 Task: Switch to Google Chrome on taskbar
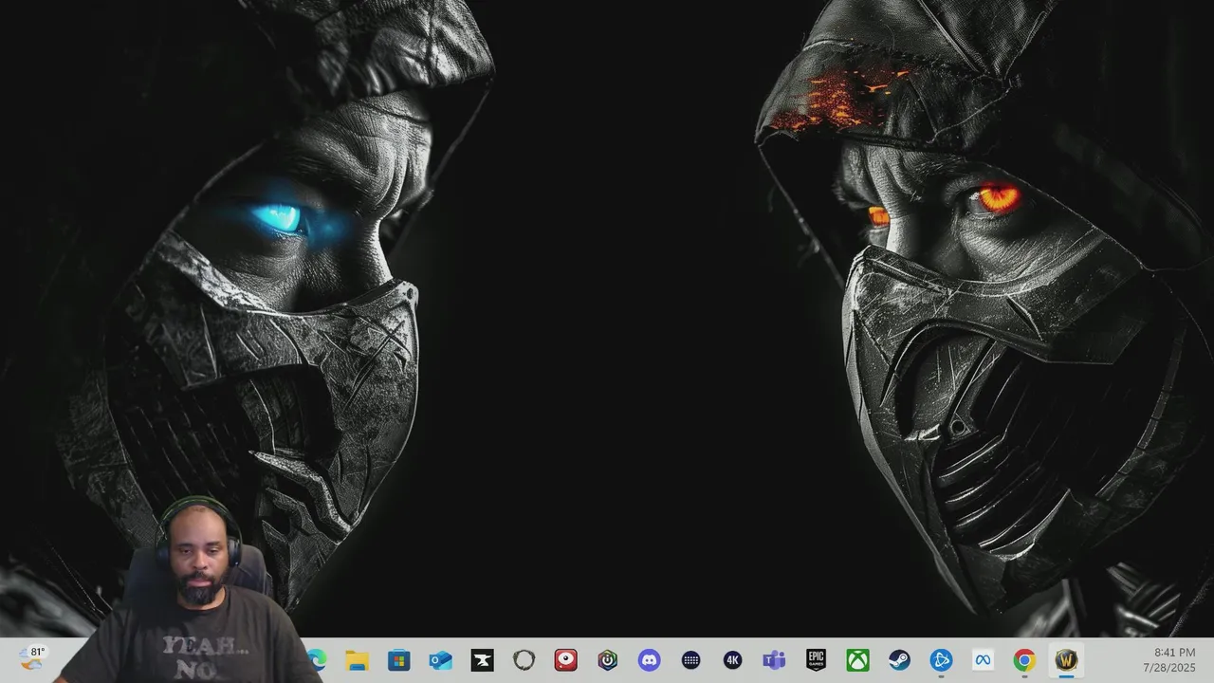[1024, 660]
